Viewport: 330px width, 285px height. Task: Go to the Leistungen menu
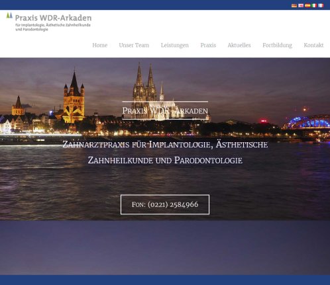(175, 45)
